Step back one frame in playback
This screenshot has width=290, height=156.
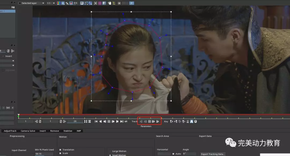104,121
